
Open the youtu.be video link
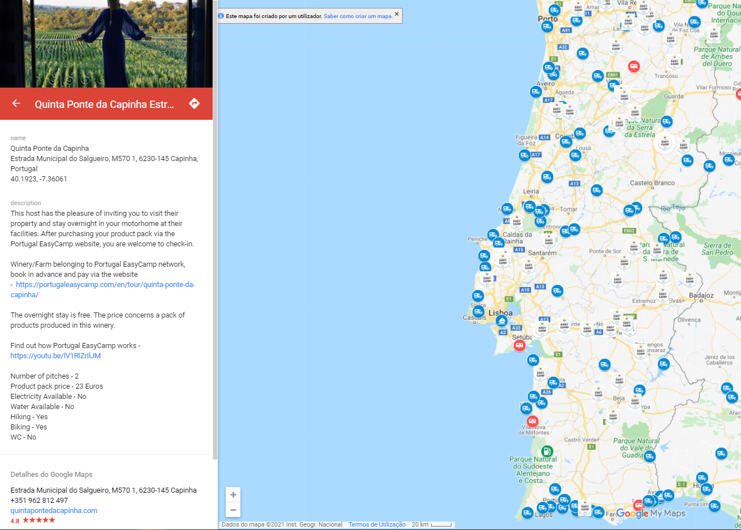(x=55, y=356)
